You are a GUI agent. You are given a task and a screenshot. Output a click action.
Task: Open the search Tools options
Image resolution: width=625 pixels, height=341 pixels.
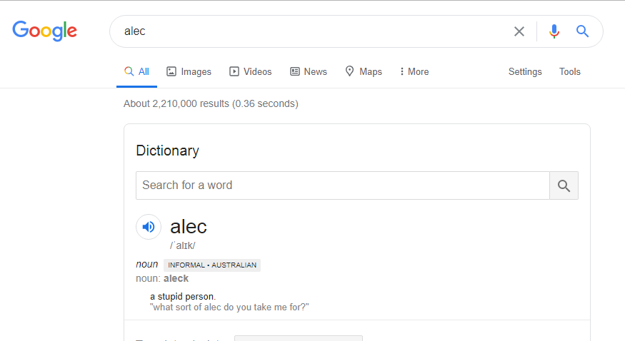[569, 71]
